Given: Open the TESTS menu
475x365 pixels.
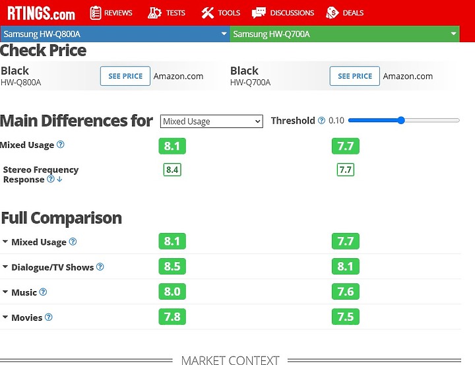Looking at the screenshot, I should tap(175, 13).
